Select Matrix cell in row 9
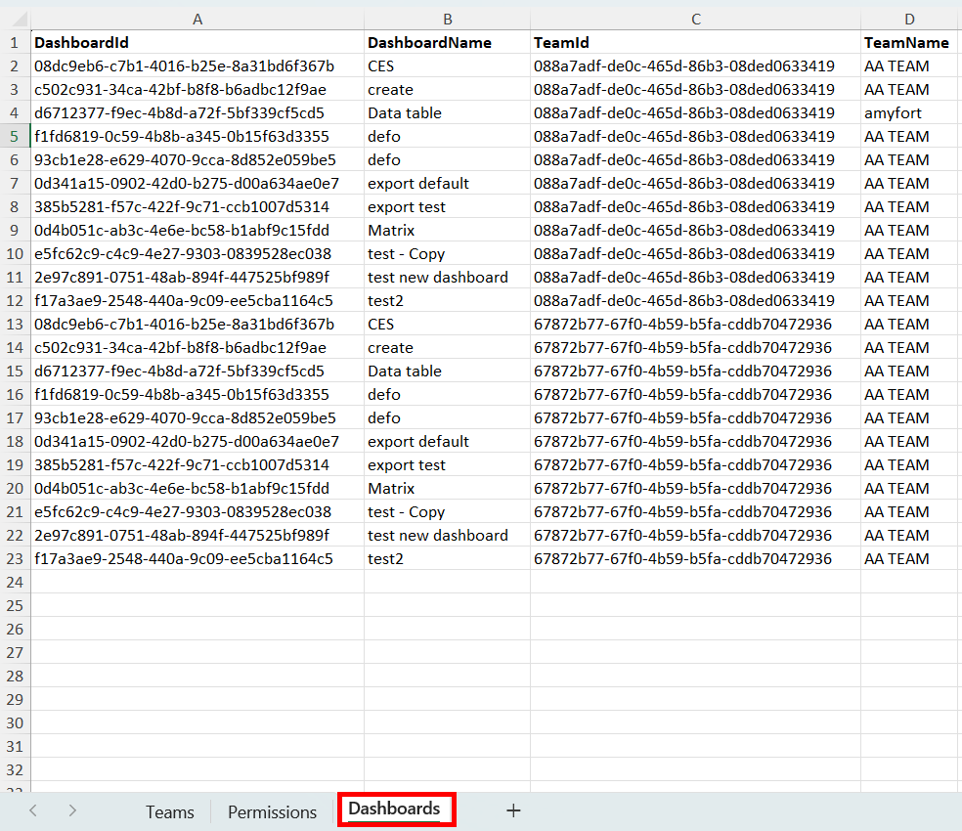The height and width of the screenshot is (831, 962). (x=447, y=230)
